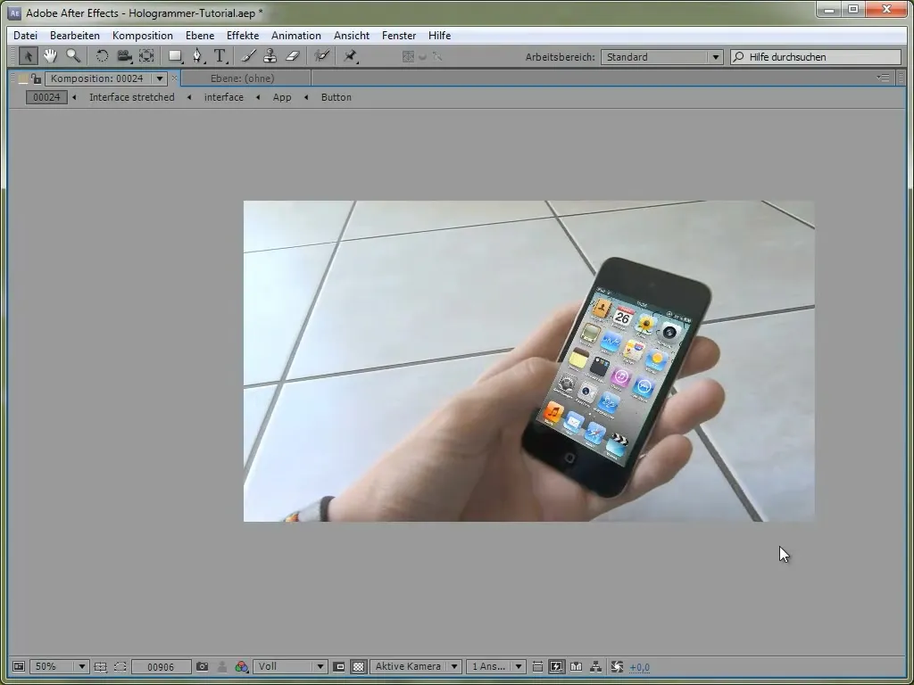This screenshot has width=914, height=685.
Task: Toggle mask and shape path visibility
Action: (120, 666)
